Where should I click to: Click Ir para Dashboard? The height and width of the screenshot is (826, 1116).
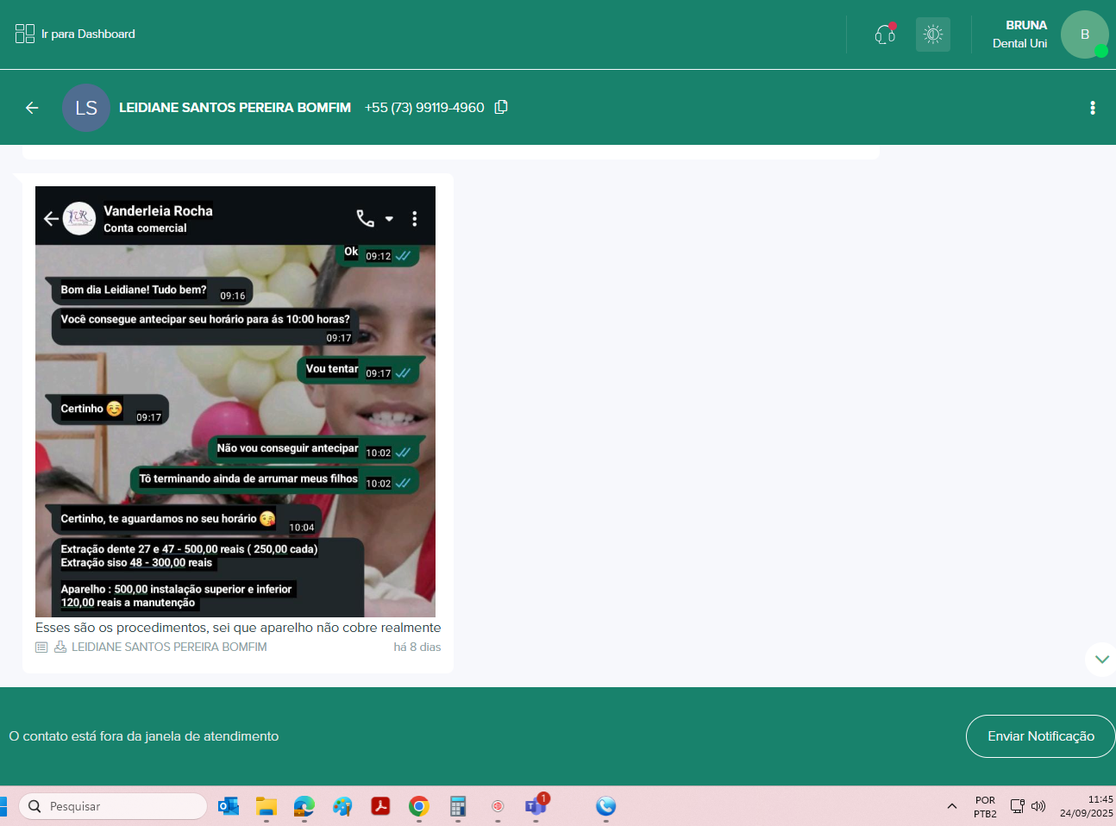(75, 34)
